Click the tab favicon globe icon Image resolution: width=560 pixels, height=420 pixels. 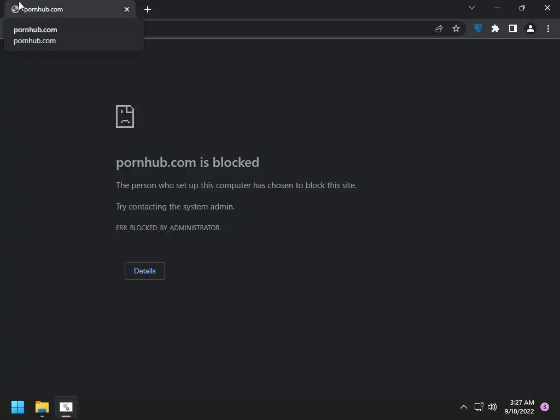point(15,9)
